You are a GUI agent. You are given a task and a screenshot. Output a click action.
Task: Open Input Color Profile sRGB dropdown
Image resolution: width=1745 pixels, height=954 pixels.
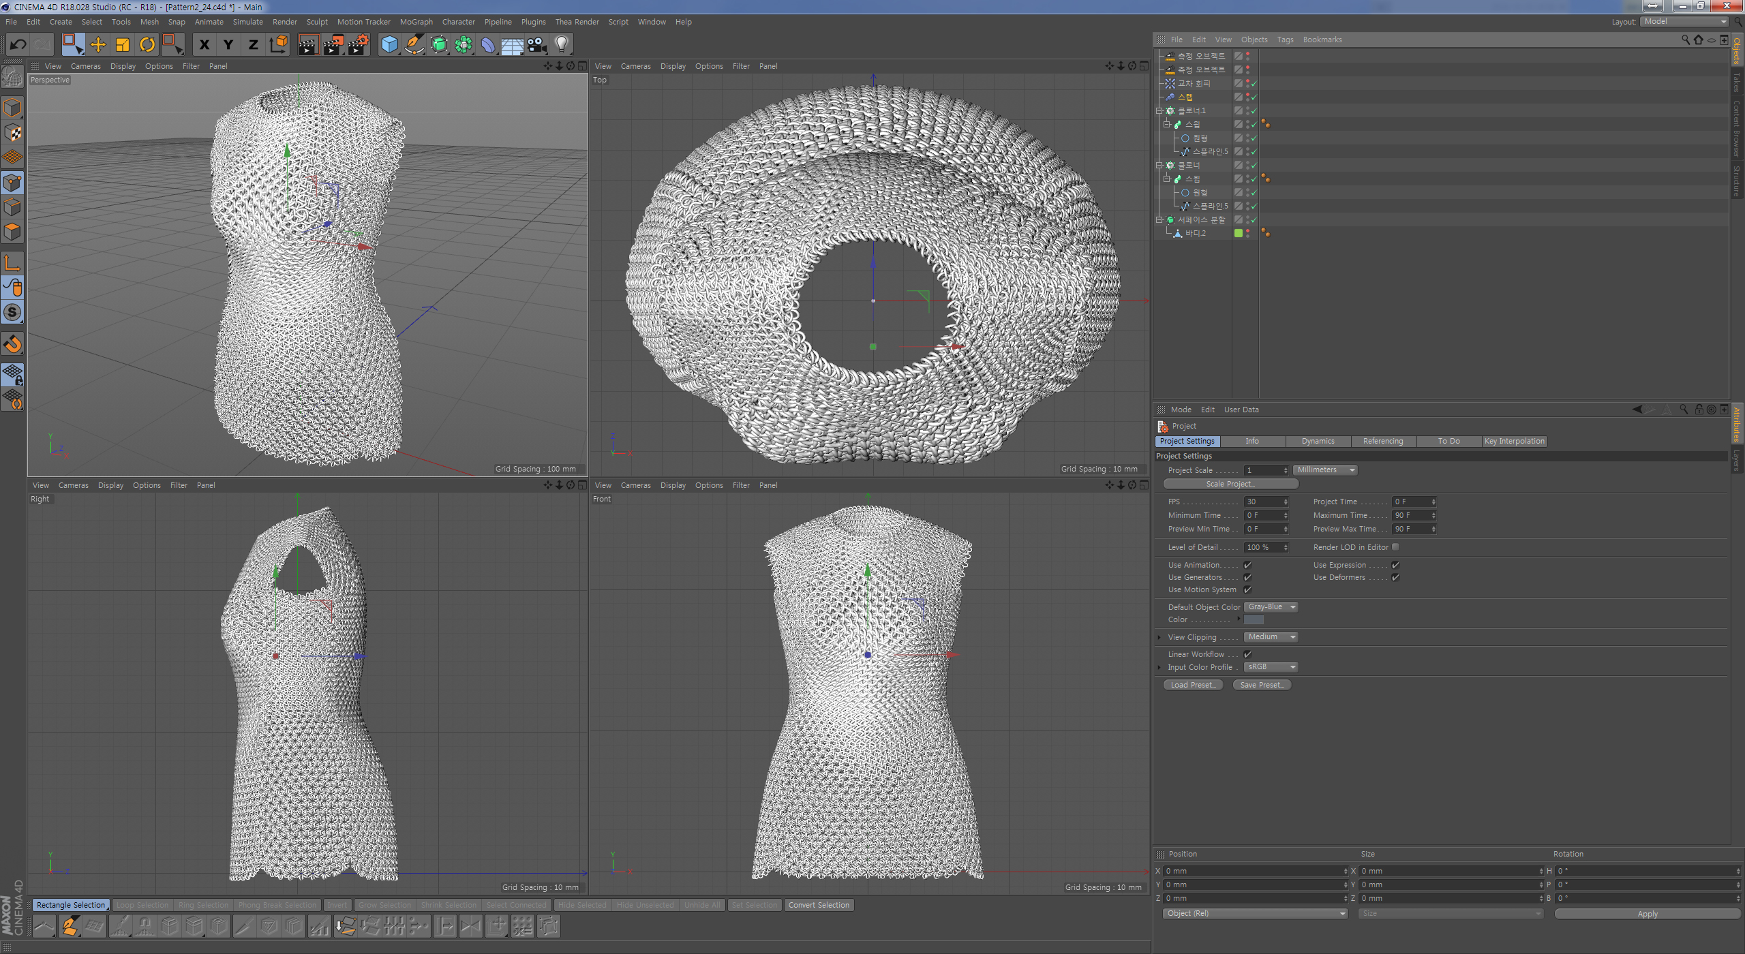(x=1271, y=667)
